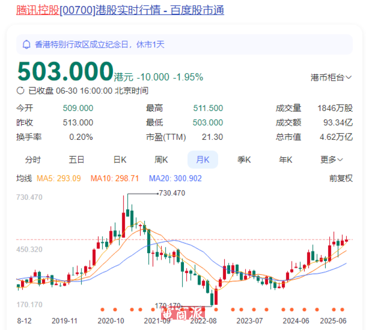Click the 2023-07 date label on the axis

(x=249, y=321)
